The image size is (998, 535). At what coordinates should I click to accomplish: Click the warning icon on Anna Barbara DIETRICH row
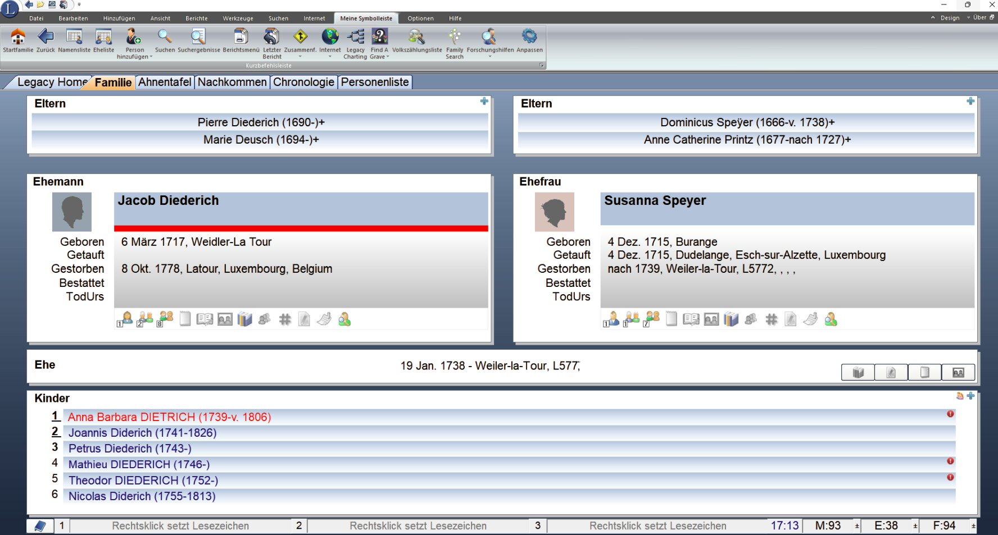(x=950, y=414)
